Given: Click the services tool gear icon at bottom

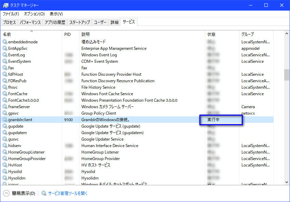Looking at the screenshot, I should (x=44, y=193).
